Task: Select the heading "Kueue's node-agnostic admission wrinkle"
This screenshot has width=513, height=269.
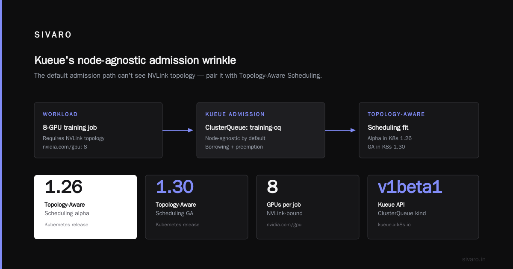Action: click(x=135, y=60)
